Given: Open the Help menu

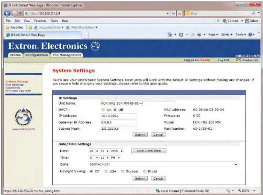Looking at the screenshot, I should [x=65, y=21].
